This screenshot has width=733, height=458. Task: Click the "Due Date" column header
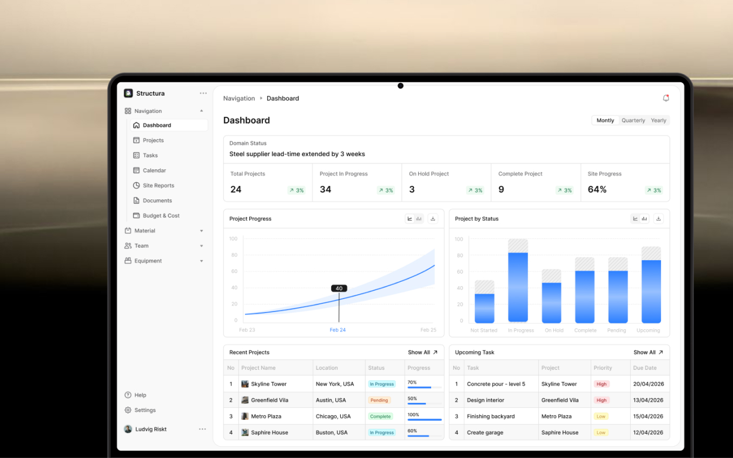point(645,368)
